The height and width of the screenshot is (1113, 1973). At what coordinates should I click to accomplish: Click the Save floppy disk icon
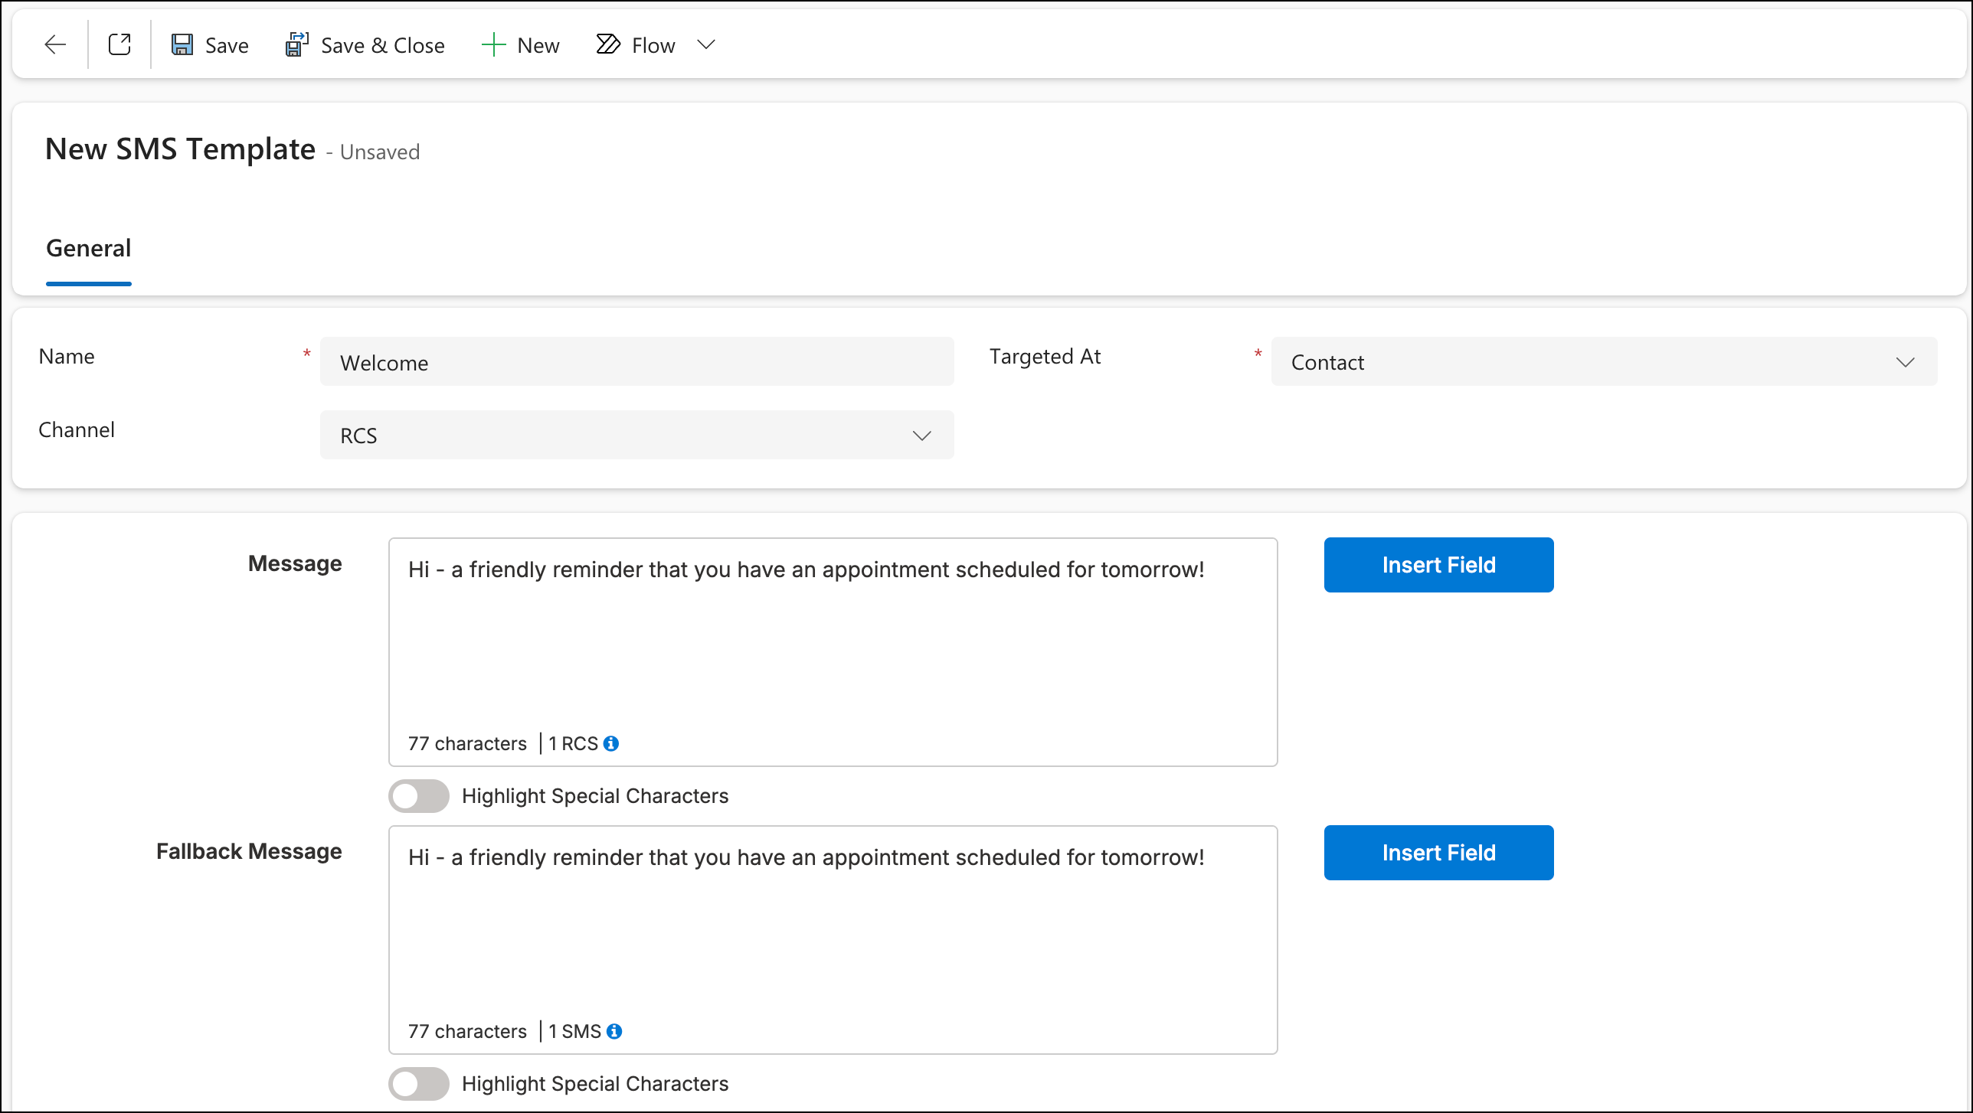pyautogui.click(x=182, y=45)
